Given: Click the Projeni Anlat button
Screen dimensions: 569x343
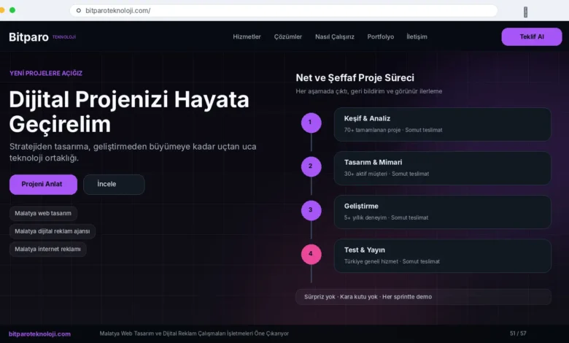Looking at the screenshot, I should [x=43, y=185].
